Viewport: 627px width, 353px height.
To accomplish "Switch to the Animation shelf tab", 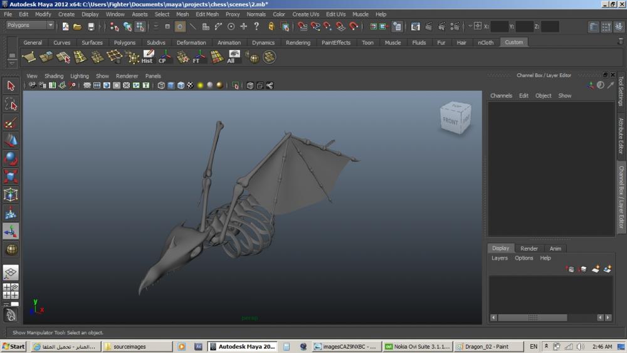I will (229, 43).
